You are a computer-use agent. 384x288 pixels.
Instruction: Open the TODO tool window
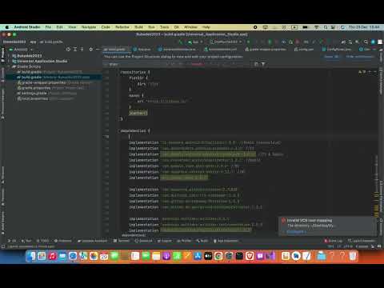(42, 241)
